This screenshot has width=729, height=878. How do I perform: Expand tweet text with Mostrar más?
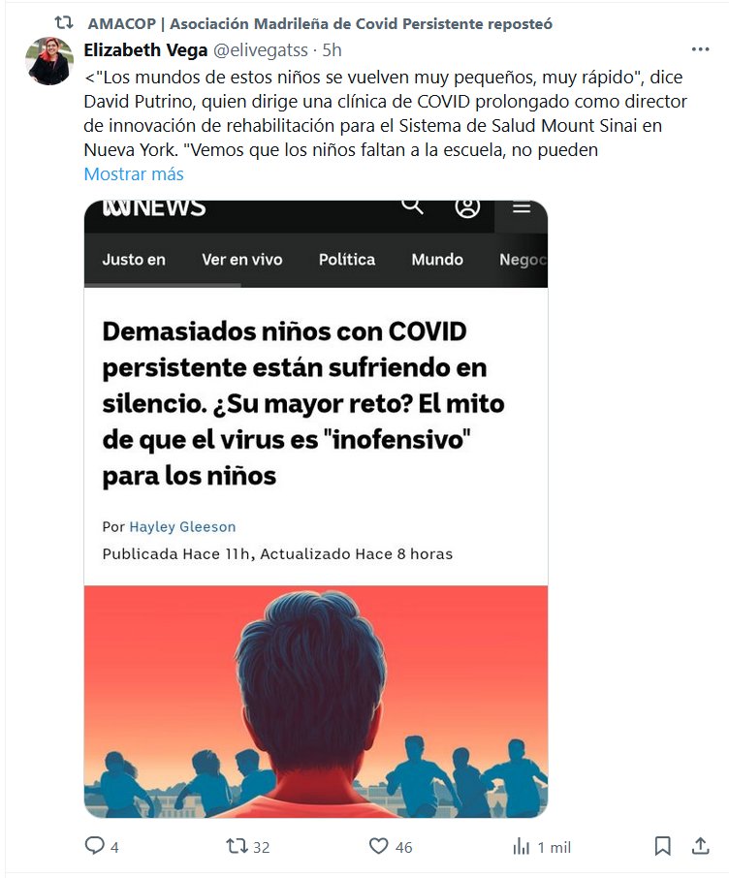(x=134, y=174)
